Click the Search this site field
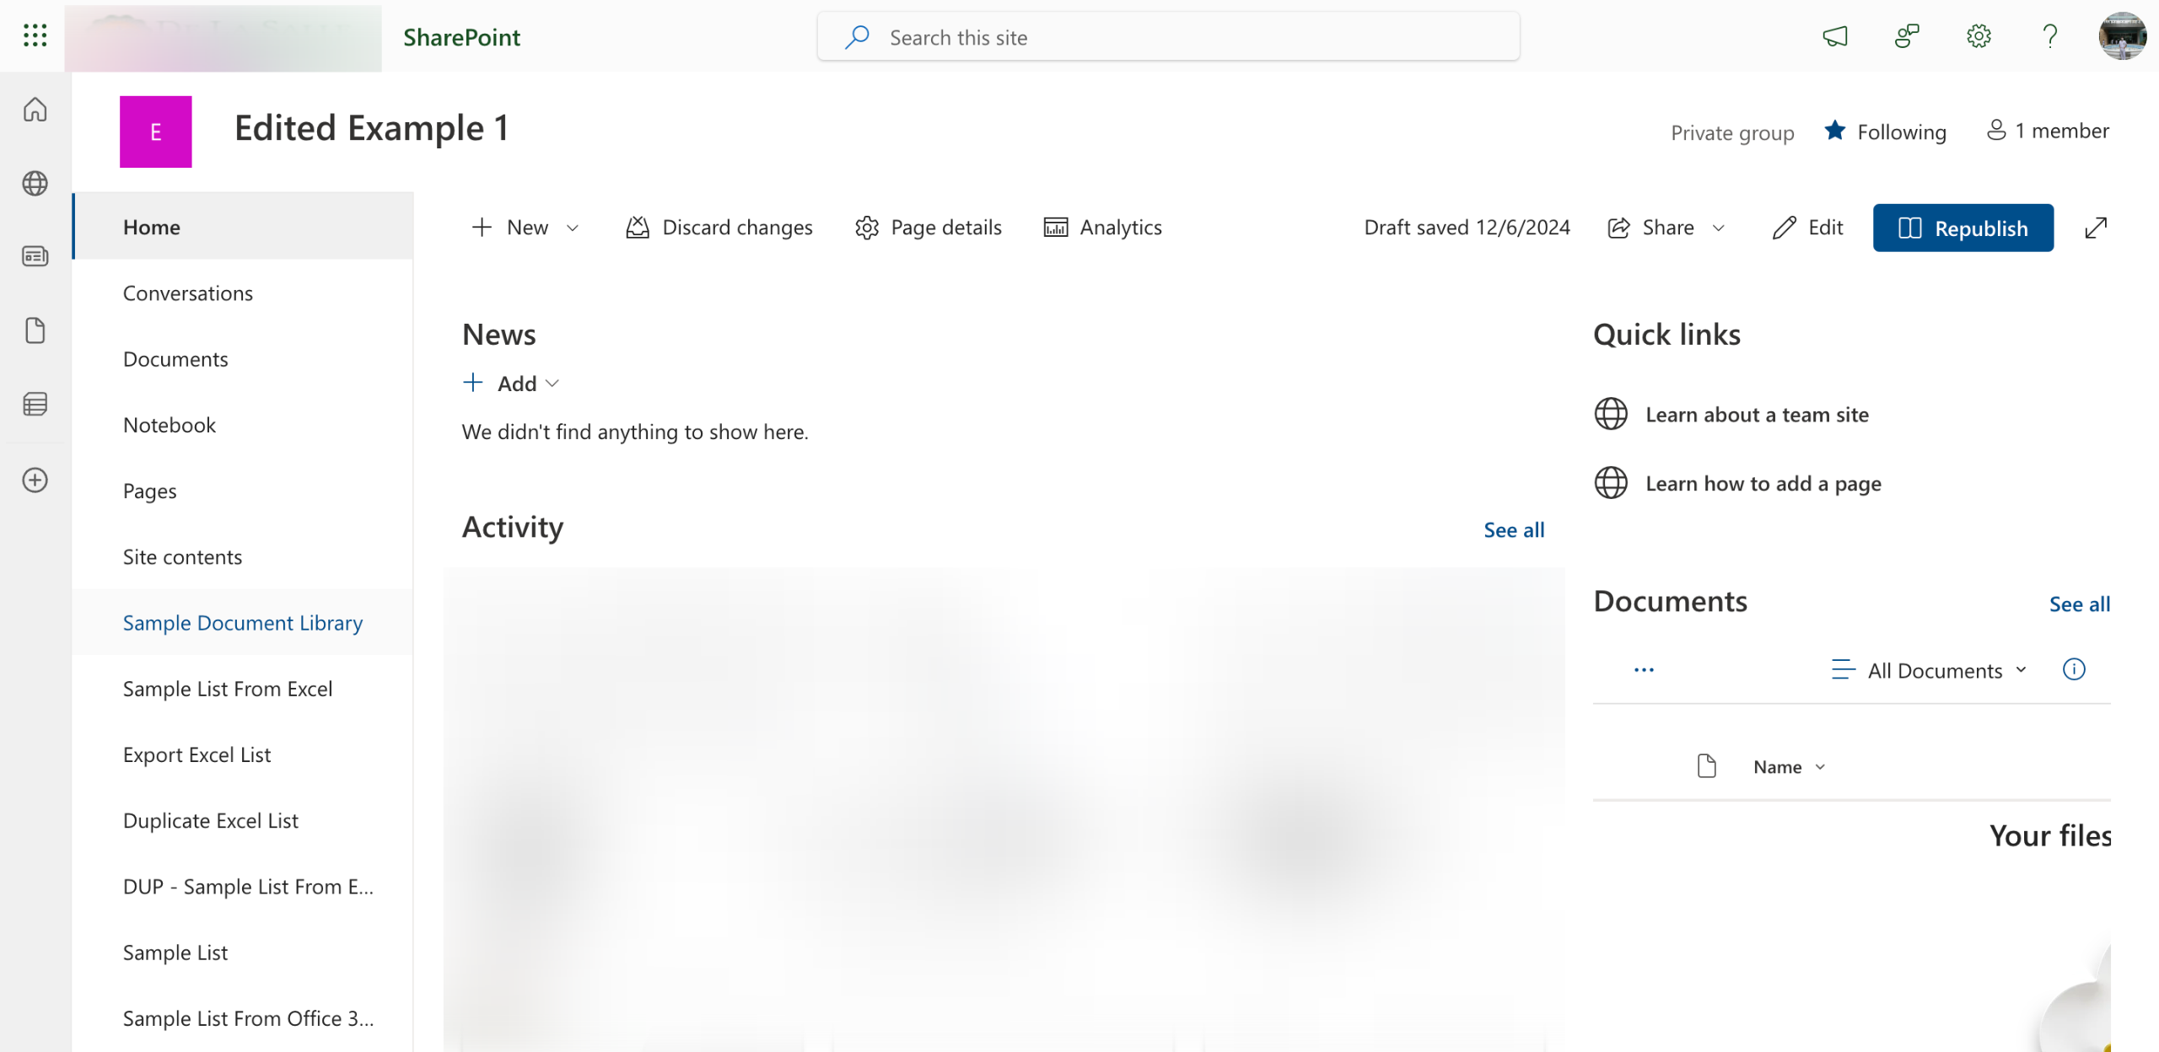Viewport: 2159px width, 1052px height. (1168, 37)
